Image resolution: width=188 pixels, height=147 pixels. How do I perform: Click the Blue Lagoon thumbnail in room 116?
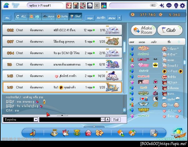(112, 64)
